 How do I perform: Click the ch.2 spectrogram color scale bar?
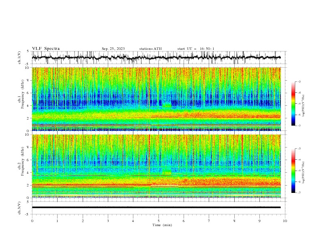pos(293,171)
